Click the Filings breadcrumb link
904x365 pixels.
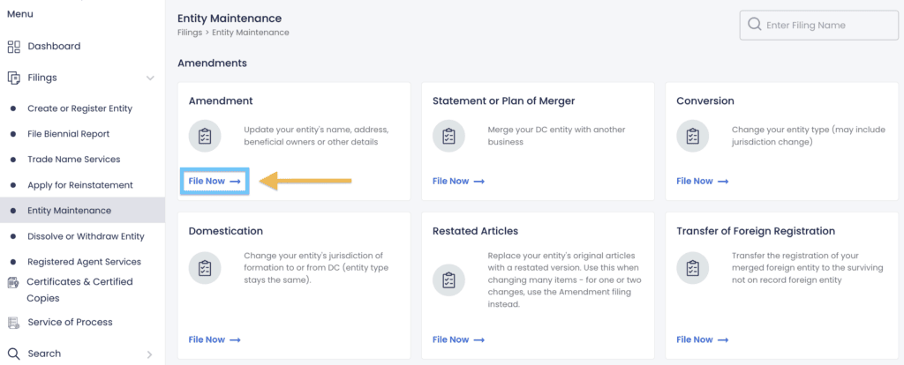click(x=190, y=33)
